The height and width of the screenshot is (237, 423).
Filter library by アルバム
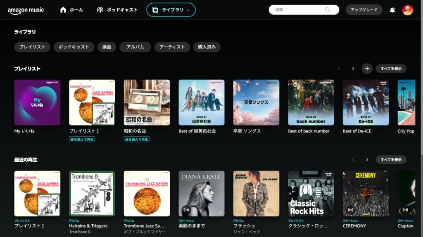135,47
